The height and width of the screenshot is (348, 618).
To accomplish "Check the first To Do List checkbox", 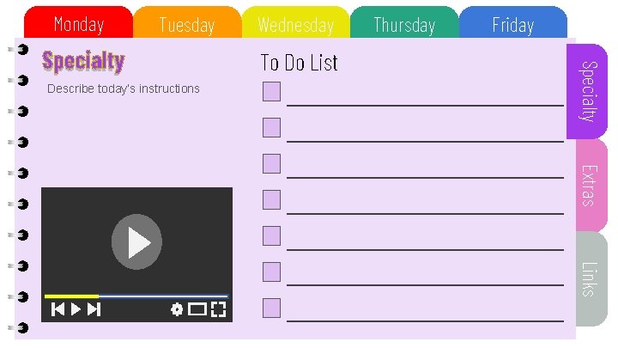I will coord(271,92).
